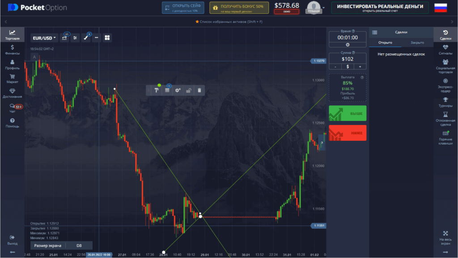Image resolution: width=458 pixels, height=258 pixels.
Task: Switch chart layout with the grid icon
Action: coord(107,38)
